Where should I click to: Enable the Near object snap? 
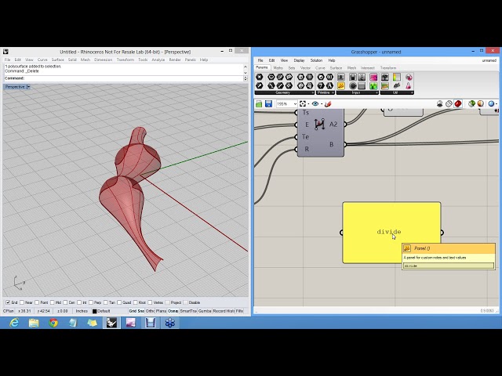22,302
